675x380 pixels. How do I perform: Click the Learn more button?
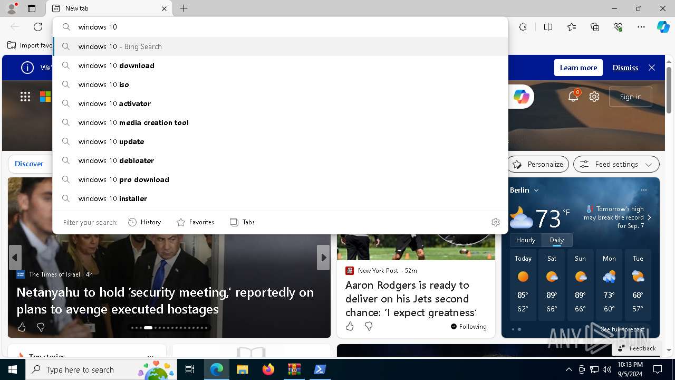pos(578,68)
